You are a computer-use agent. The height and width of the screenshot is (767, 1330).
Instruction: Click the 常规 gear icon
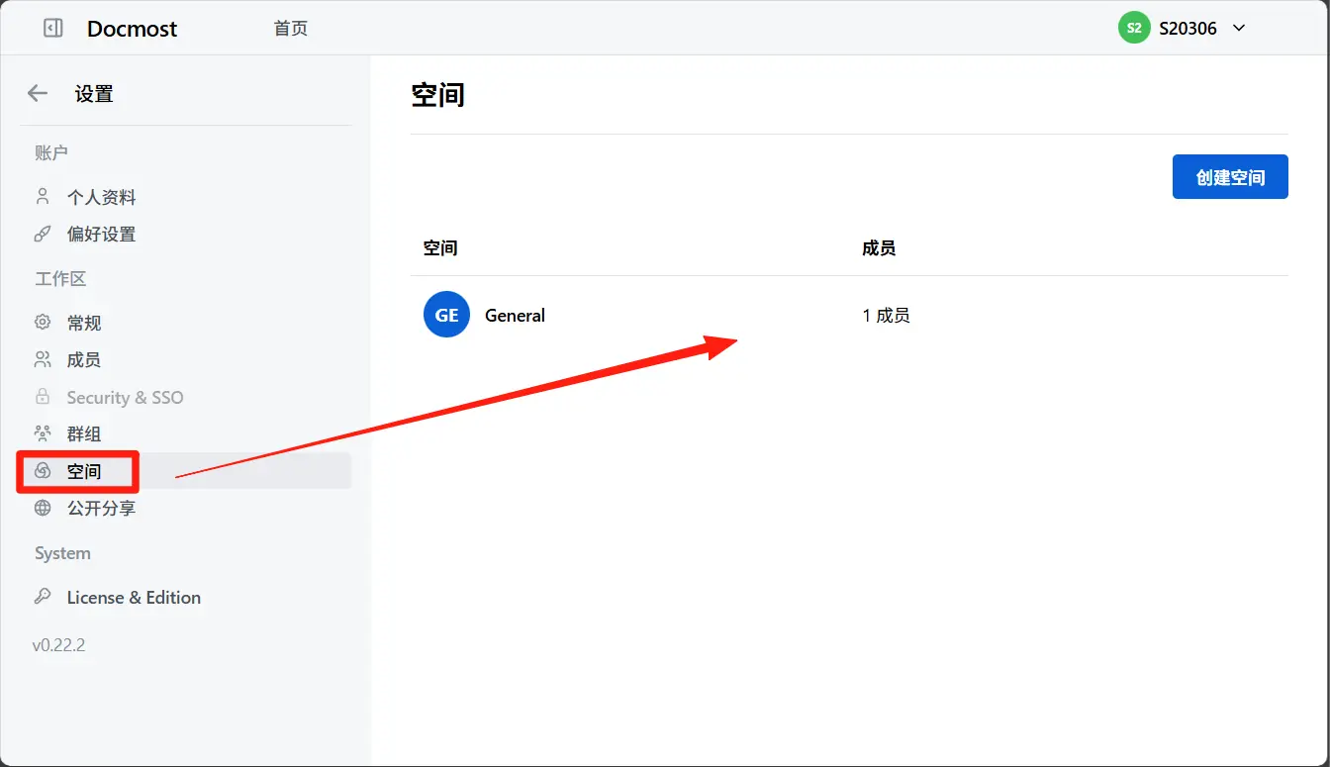point(43,323)
